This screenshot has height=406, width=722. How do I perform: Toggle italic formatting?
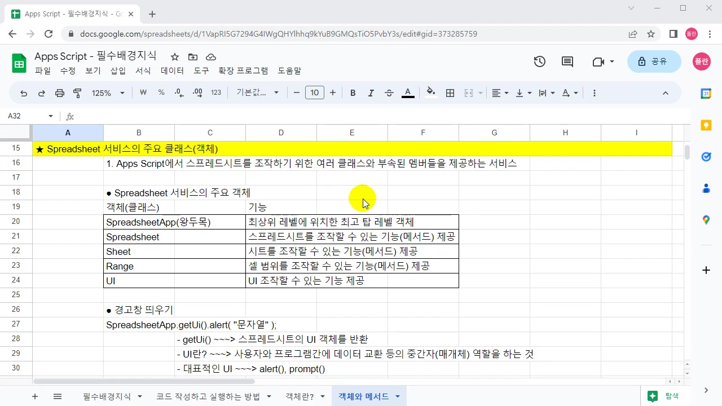pos(371,92)
